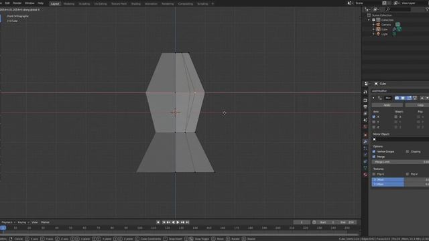Image resolution: width=429 pixels, height=241 pixels.
Task: Disable Mirror Axis X checkbox
Action: pyautogui.click(x=374, y=116)
